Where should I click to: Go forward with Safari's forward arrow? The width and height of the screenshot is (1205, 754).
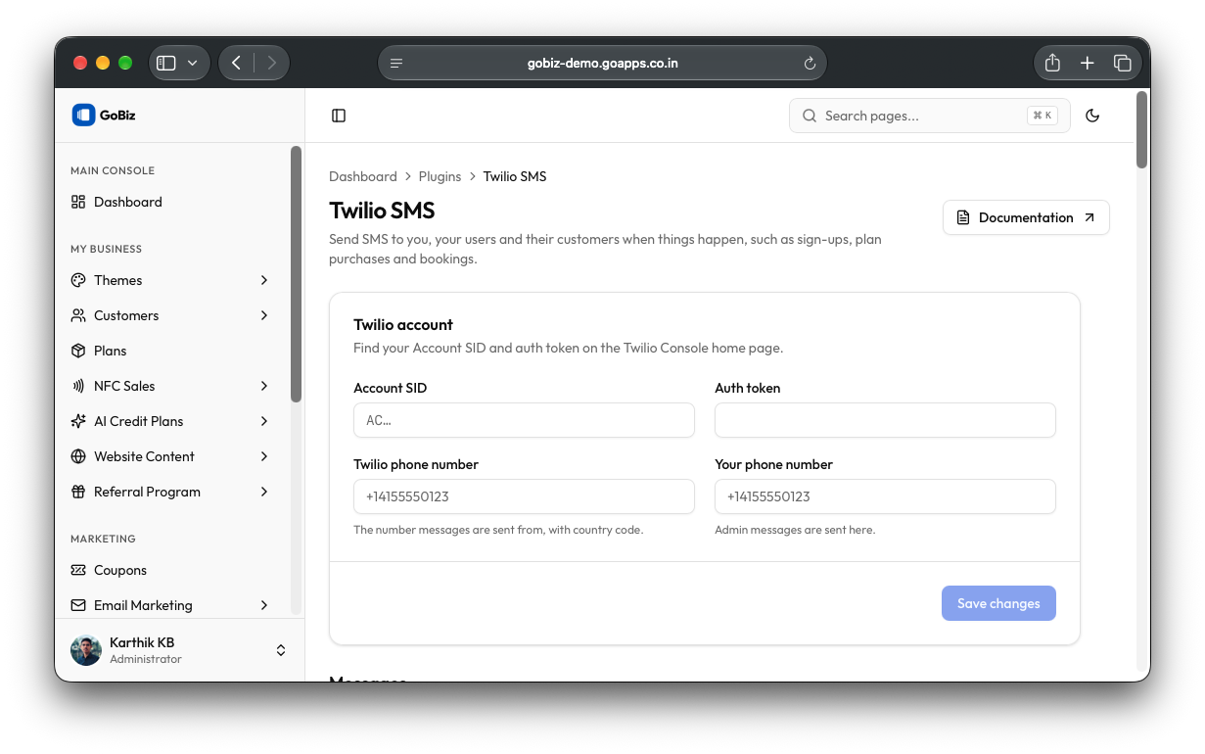click(271, 63)
